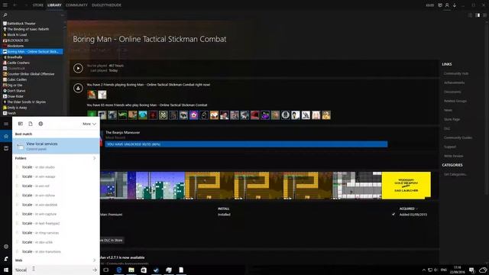This screenshot has width=489, height=275.
Task: Click the achievement unlocked progress bar
Action: tap(246, 144)
